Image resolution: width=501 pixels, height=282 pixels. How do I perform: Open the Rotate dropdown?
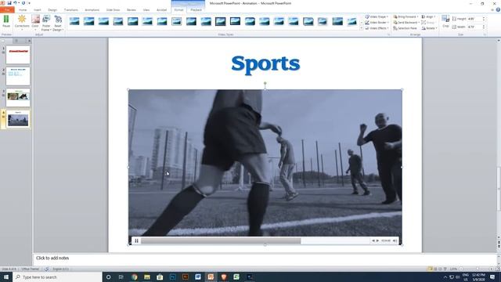pos(429,28)
